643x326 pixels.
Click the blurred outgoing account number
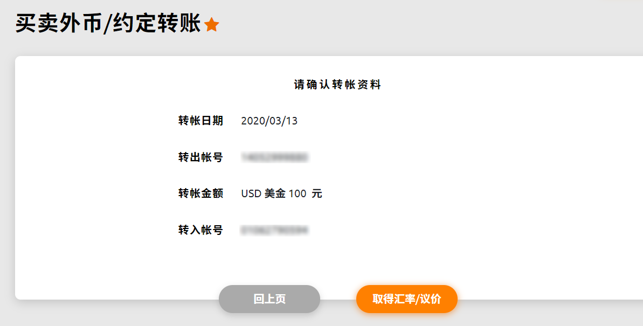pos(275,157)
